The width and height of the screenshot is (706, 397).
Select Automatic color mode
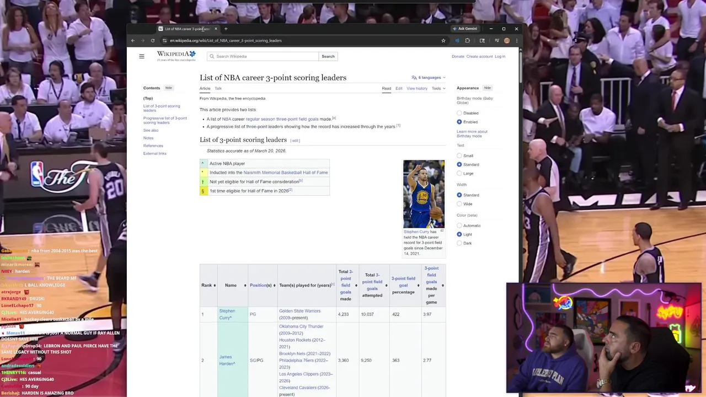tap(459, 226)
